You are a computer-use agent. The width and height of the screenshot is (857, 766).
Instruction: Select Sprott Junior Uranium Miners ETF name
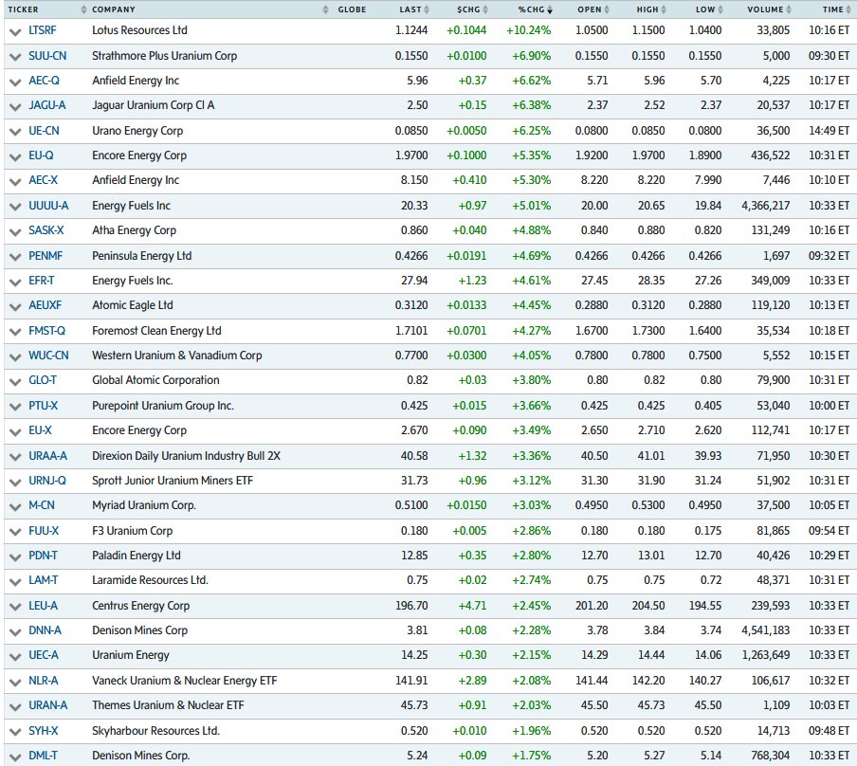tap(173, 481)
